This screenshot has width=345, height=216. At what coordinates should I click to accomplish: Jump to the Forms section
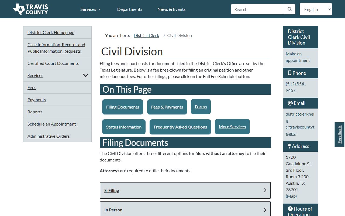201,107
